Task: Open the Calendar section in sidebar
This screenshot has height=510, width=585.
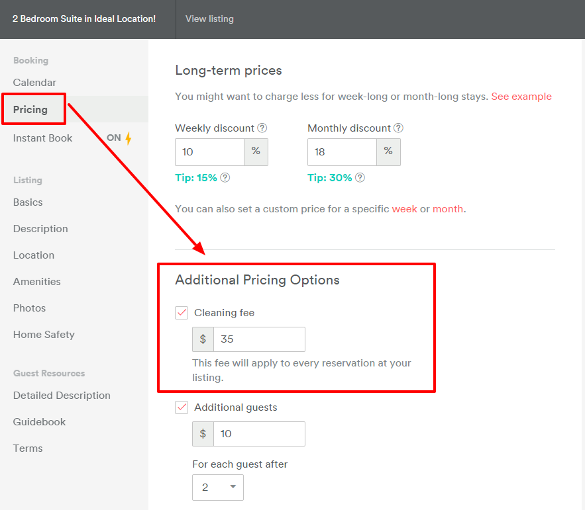Action: [34, 83]
